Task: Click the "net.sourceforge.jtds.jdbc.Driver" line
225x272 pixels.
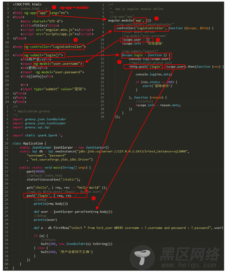Action: (x=60, y=159)
